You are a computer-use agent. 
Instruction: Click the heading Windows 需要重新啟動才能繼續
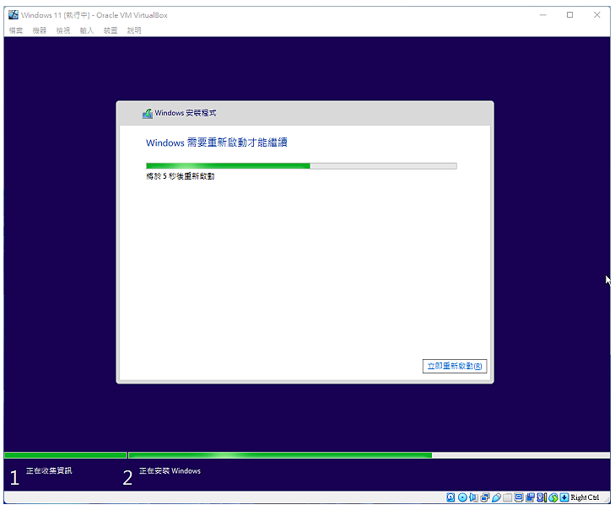(217, 142)
